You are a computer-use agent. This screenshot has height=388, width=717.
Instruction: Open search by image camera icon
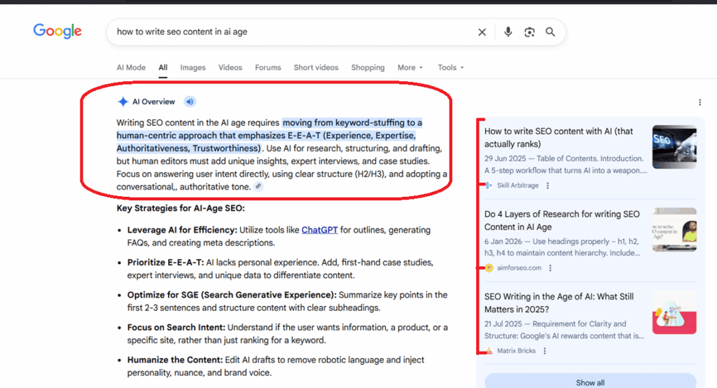tap(529, 32)
